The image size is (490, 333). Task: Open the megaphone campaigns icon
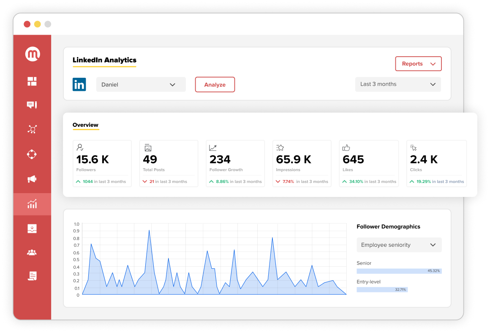point(32,179)
